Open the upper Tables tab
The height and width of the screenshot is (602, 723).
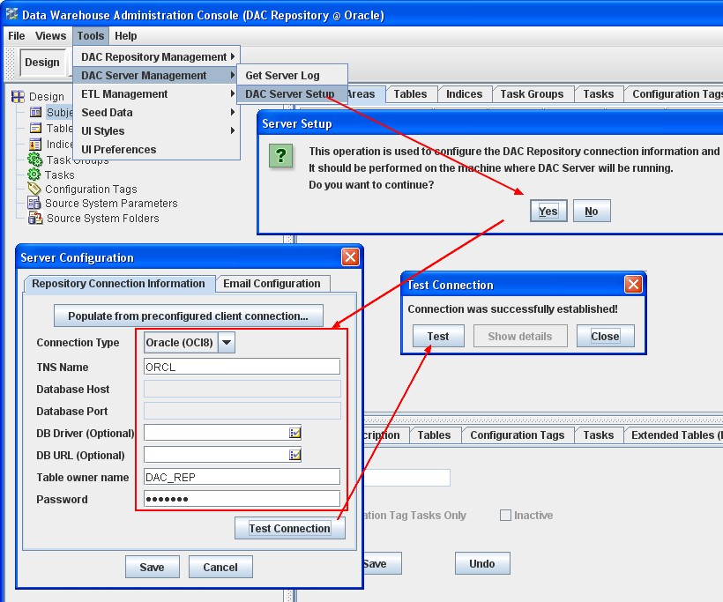click(410, 94)
